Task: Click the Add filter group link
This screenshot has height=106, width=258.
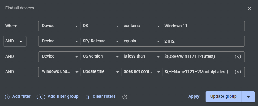Action: point(63,97)
